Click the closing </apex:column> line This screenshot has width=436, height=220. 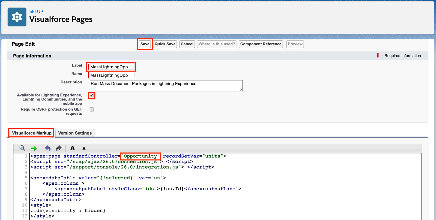63,194
